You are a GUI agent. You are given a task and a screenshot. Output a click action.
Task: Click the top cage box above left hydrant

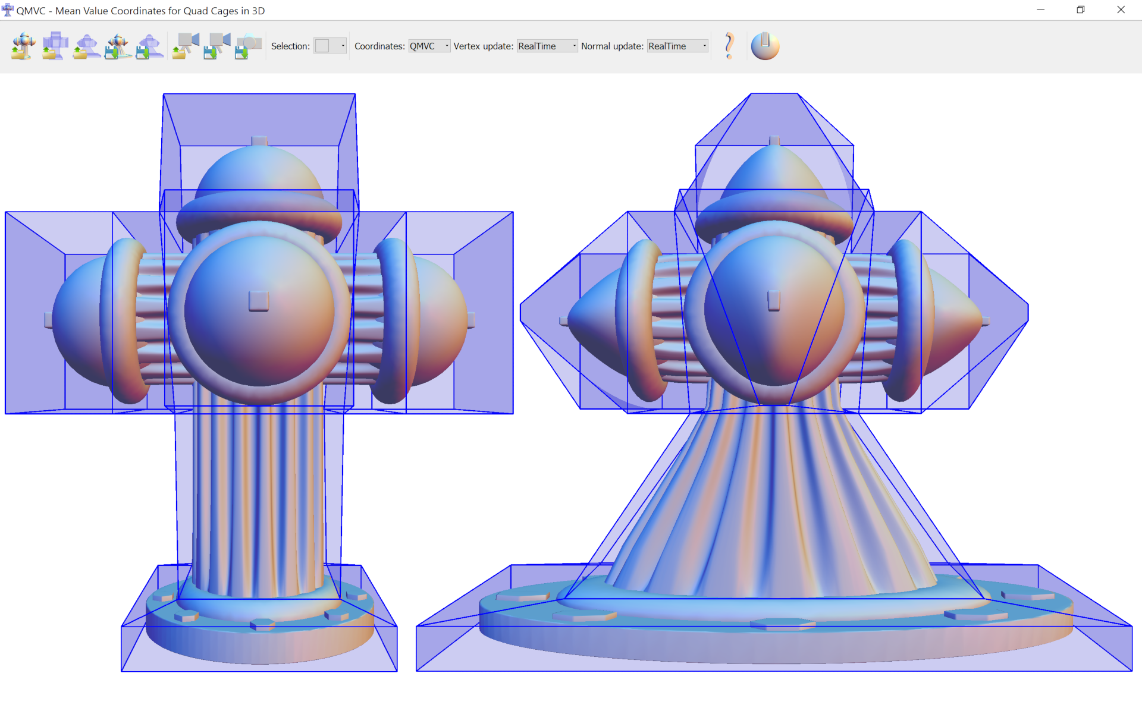259,119
